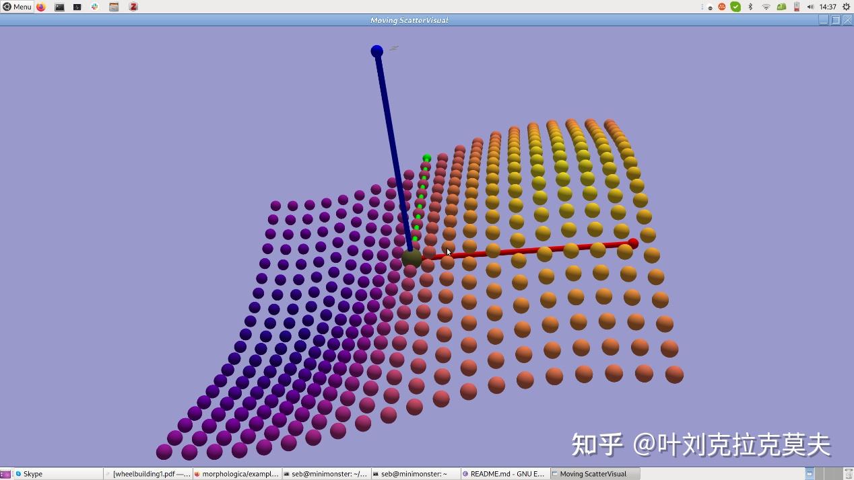Switch to the morphologica/exampl... taskbar window
Screen dimensions: 854x480
coord(236,474)
